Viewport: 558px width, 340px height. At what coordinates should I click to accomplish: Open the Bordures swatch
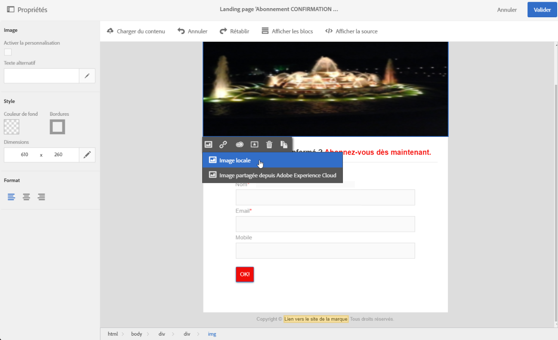(57, 127)
